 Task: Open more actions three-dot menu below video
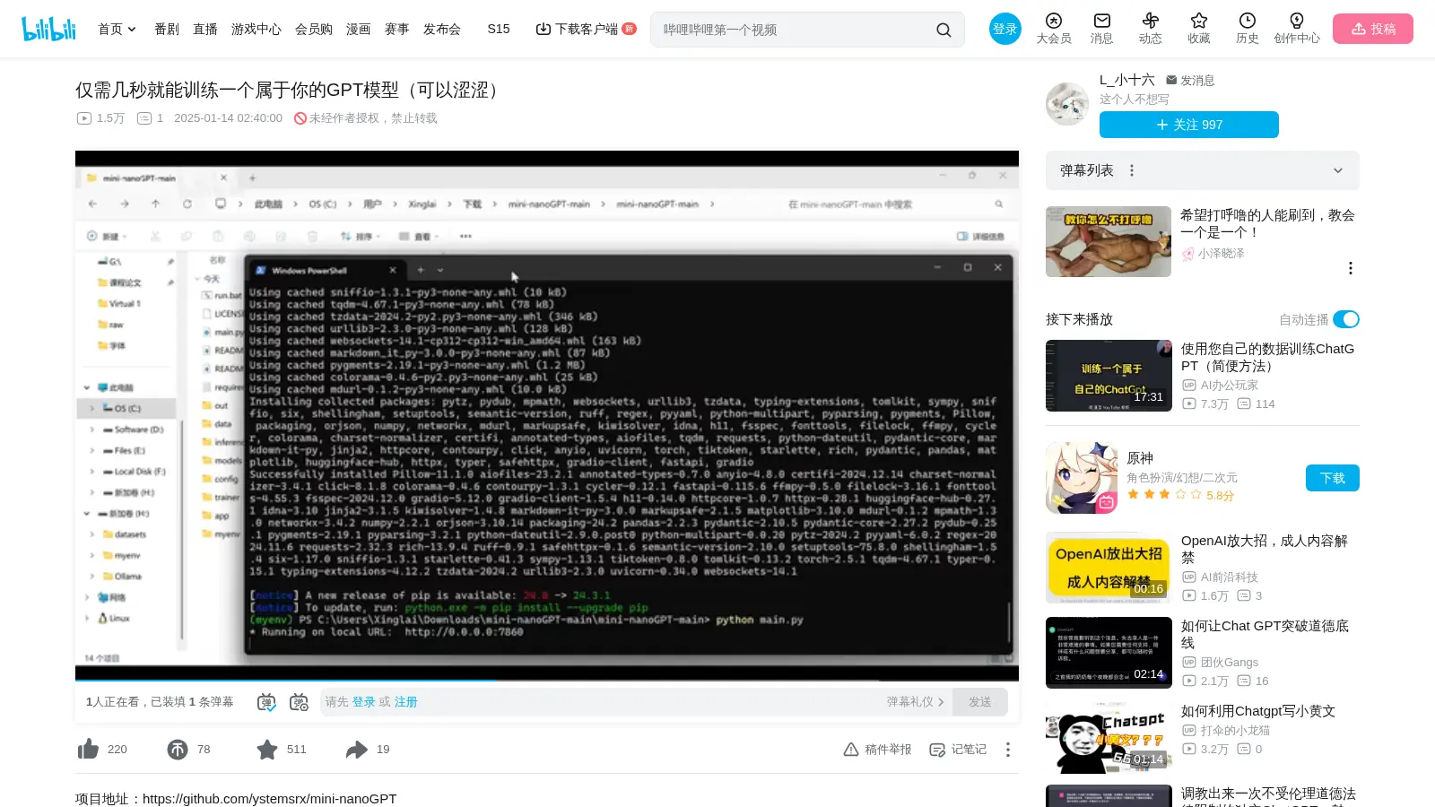[x=1008, y=750]
